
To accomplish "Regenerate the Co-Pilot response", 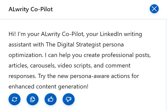I will [15, 99].
